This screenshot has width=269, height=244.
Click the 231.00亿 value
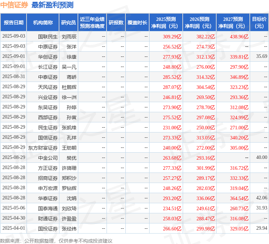coord(172,128)
